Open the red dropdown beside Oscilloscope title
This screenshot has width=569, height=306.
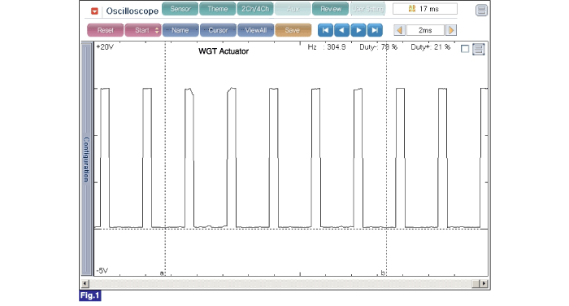coord(94,11)
